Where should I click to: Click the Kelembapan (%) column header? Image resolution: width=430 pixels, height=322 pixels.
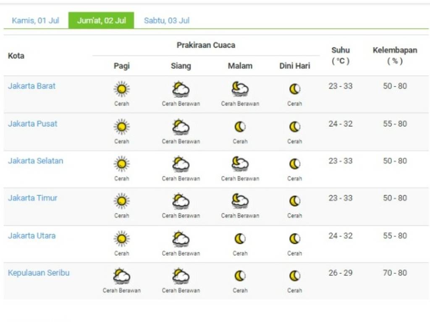(395, 56)
